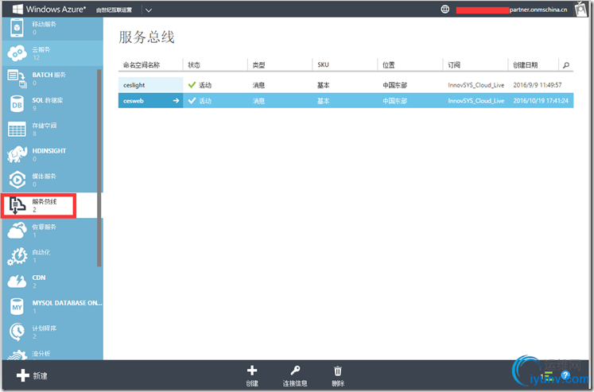Click InnovSYS_Cloud_Live in cesweb row
Image resolution: width=594 pixels, height=392 pixels.
tap(476, 101)
